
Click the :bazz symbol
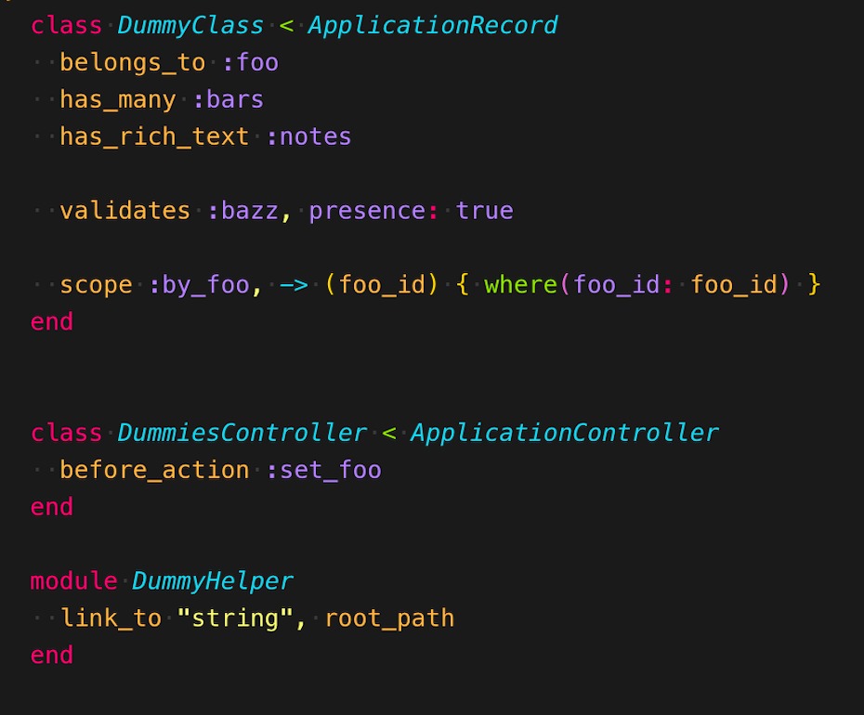pyautogui.click(x=242, y=211)
